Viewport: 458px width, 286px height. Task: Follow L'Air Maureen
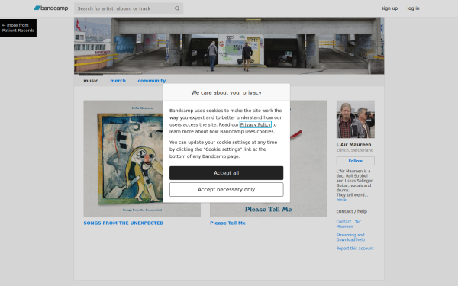coord(356,161)
